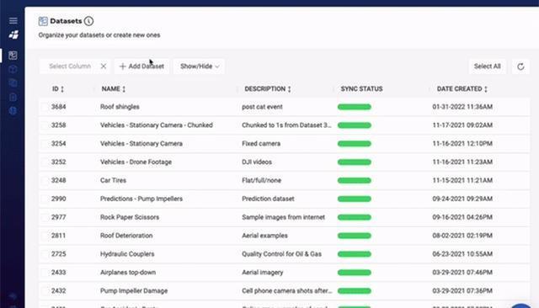Check the box for dataset 3254
Image resolution: width=539 pixels, height=308 pixels.
[x=45, y=144]
